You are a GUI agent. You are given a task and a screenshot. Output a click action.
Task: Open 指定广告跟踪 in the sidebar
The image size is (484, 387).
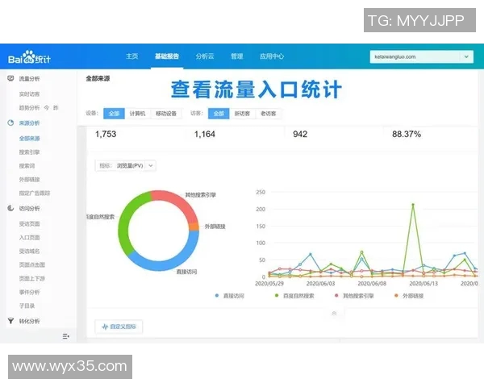pos(34,193)
